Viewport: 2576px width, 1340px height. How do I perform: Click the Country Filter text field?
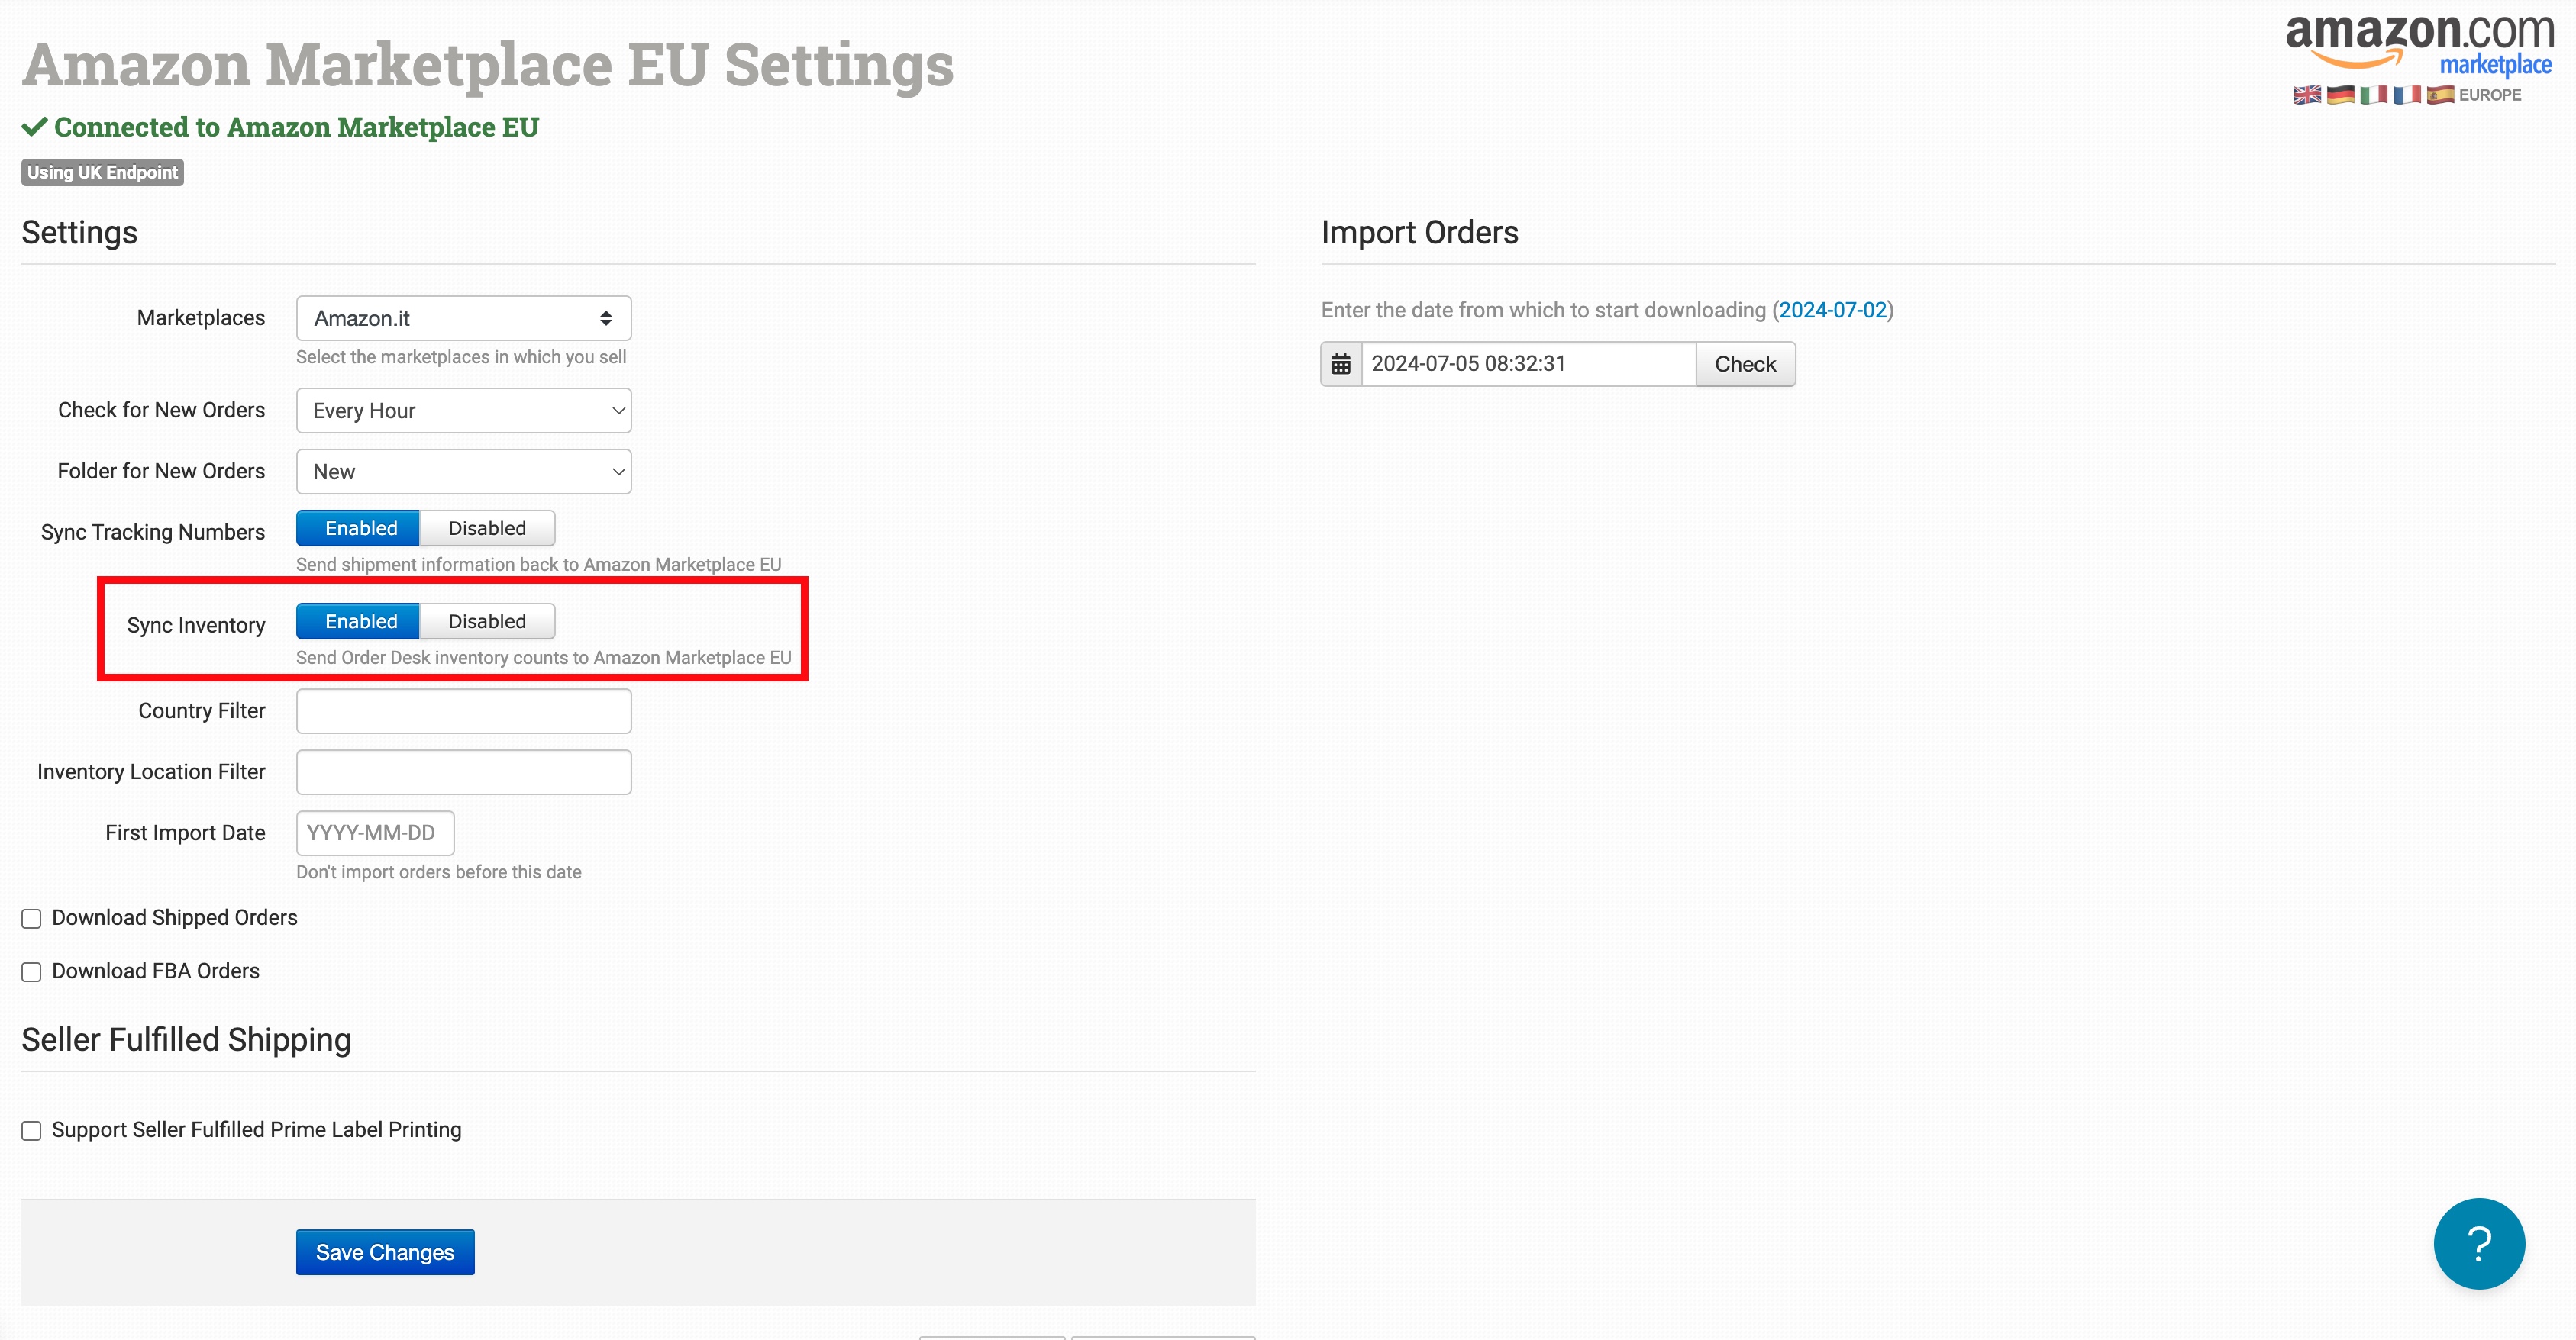463,711
